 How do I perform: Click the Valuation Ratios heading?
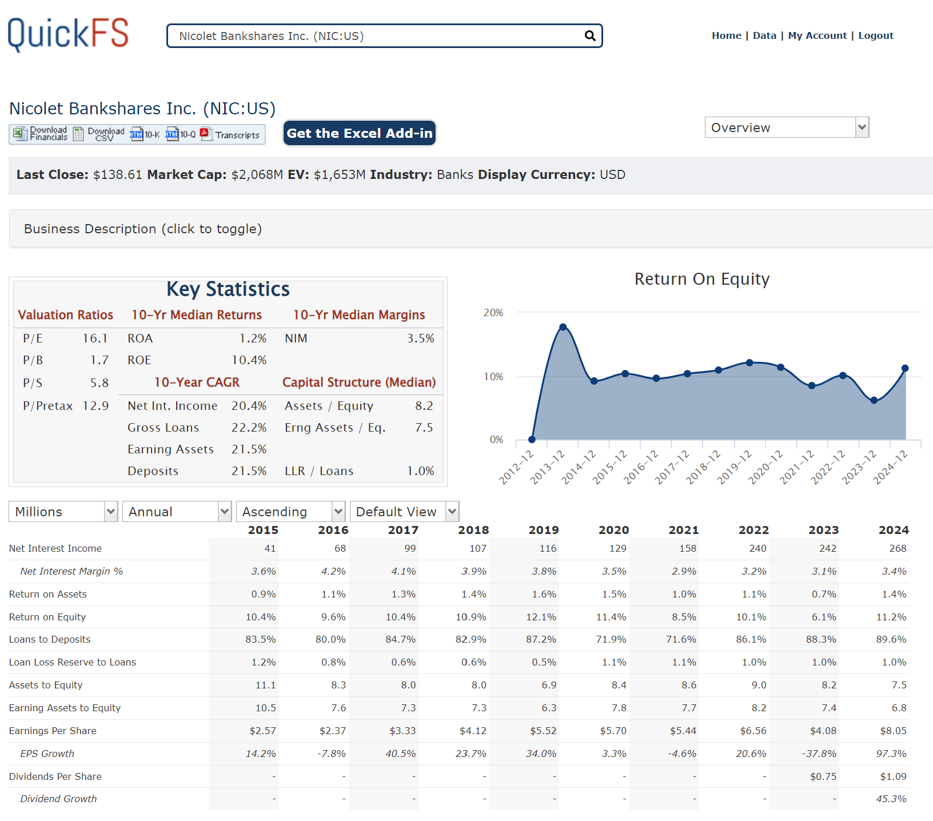tap(66, 315)
